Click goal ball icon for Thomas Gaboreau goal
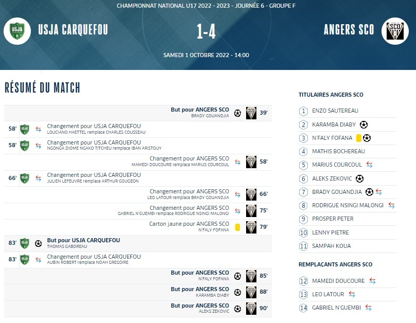 (x=38, y=243)
